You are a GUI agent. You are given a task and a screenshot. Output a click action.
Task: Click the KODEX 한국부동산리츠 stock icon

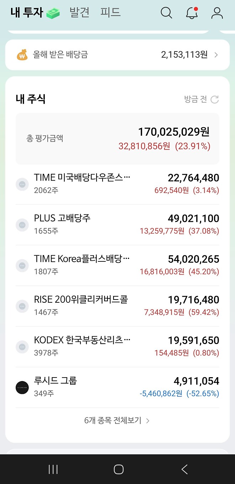coord(22,346)
